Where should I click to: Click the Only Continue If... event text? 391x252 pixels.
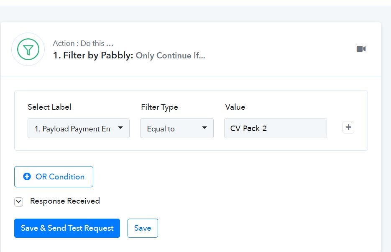pyautogui.click(x=170, y=55)
